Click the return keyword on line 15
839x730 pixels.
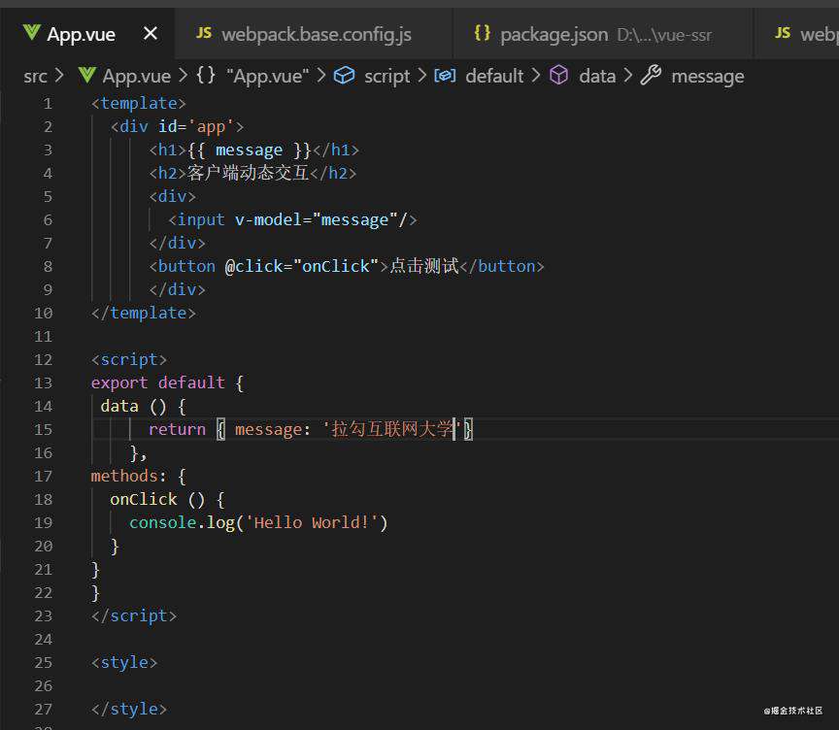(x=177, y=429)
